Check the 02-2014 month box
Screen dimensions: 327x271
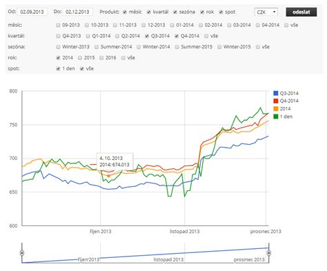click(201, 26)
